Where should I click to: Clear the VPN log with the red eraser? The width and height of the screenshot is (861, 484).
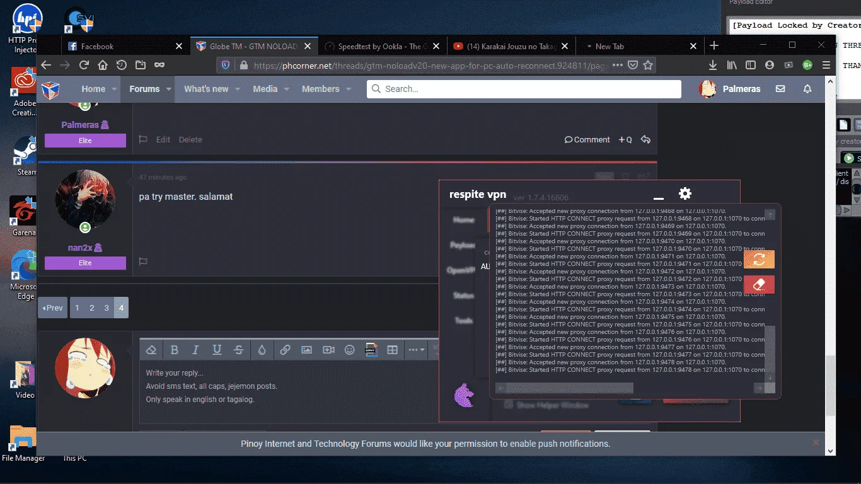759,285
